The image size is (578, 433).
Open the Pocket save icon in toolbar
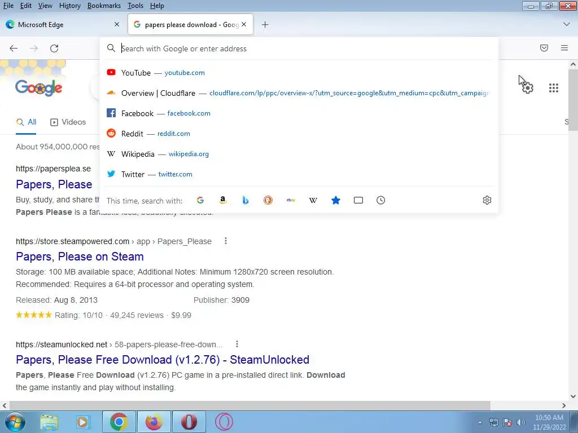(544, 48)
